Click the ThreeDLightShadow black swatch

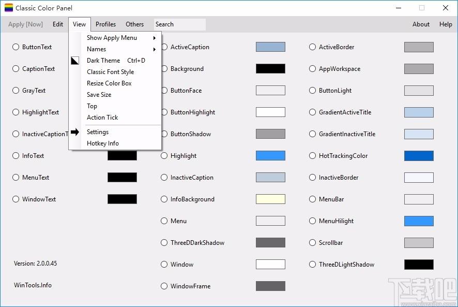pyautogui.click(x=419, y=264)
